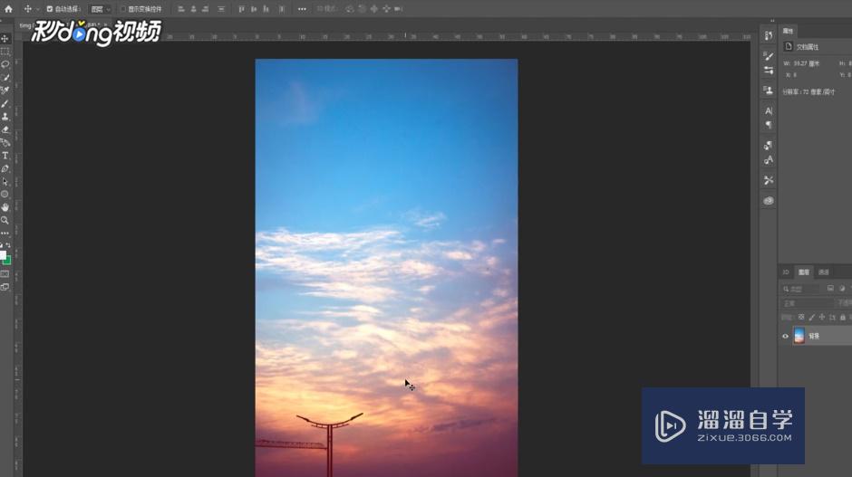Screen dimensions: 852x477
Task: Select the Rectangular Marquee tool
Action: tap(5, 52)
